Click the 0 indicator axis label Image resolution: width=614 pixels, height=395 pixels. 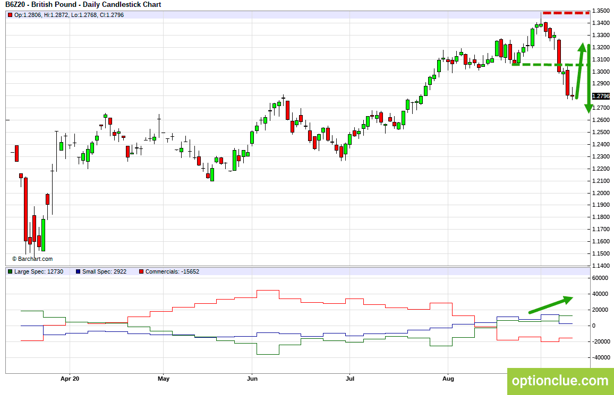594,326
